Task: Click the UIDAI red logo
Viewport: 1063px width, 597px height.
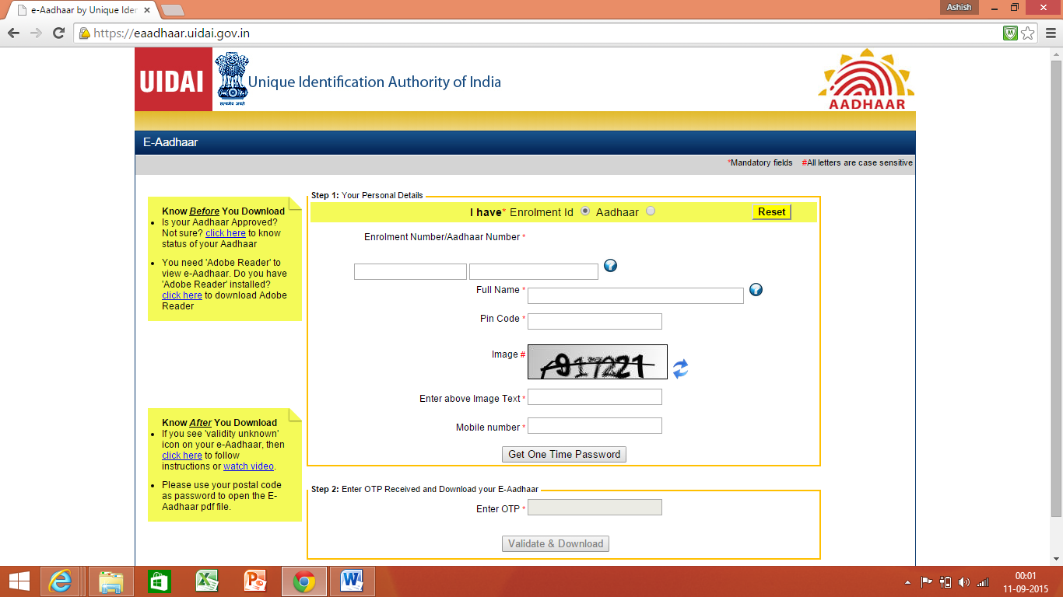Action: 174,79
